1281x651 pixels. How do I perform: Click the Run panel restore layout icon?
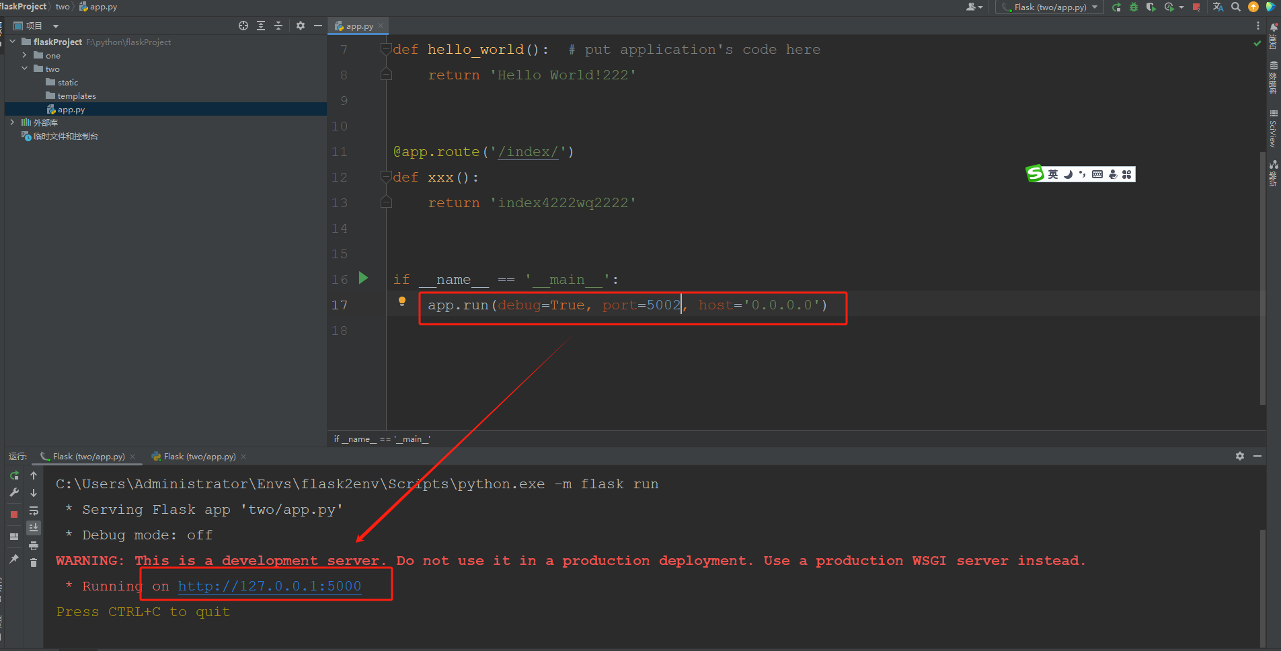click(x=14, y=537)
